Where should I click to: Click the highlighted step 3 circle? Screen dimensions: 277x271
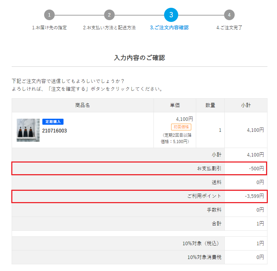pos(171,15)
